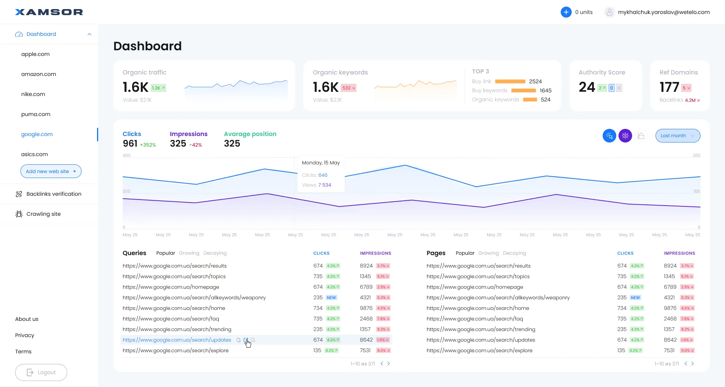Toggle the Impressions eye indicator on the chart

(625, 136)
